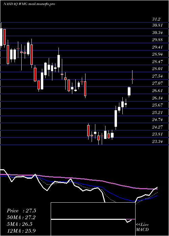Select the 29.41 price axis label
The width and height of the screenshot is (169, 236).
tap(158, 47)
